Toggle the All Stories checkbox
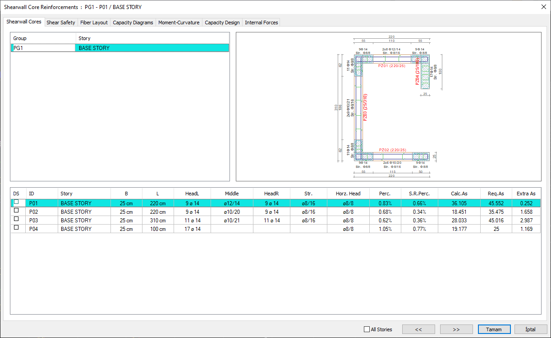551x338 pixels. coord(367,329)
